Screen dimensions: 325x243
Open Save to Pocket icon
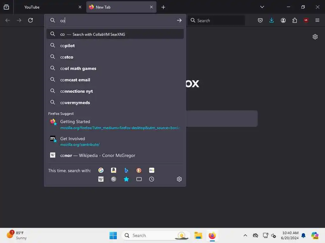click(260, 20)
